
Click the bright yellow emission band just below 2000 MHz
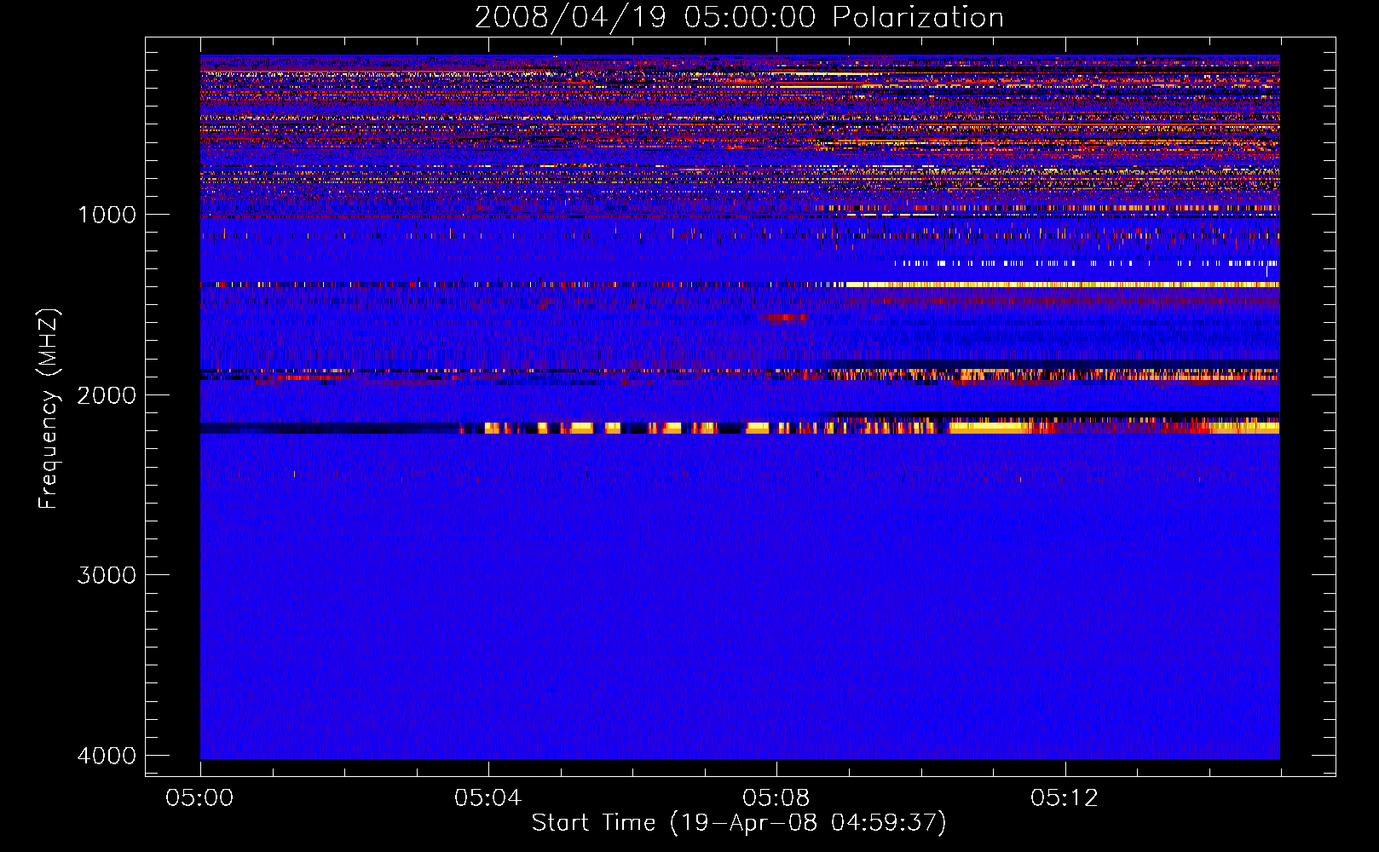(x=869, y=428)
